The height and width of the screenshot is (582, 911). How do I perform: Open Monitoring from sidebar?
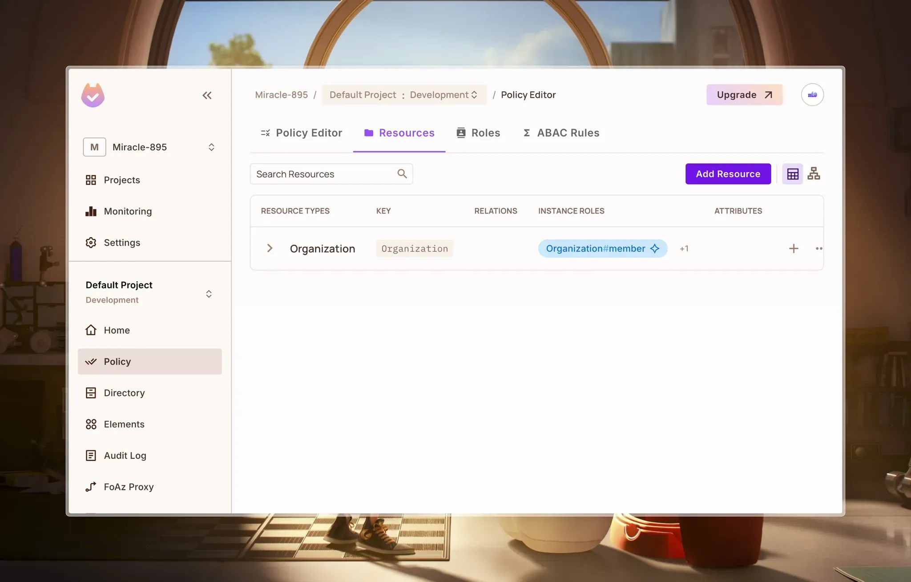tap(128, 211)
